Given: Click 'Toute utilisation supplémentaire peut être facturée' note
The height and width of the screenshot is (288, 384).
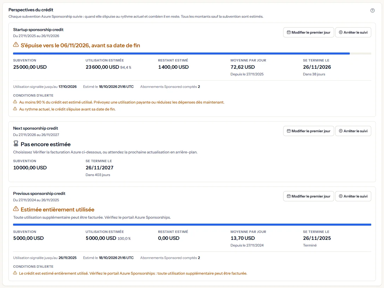Looking at the screenshot, I should pos(92,218).
